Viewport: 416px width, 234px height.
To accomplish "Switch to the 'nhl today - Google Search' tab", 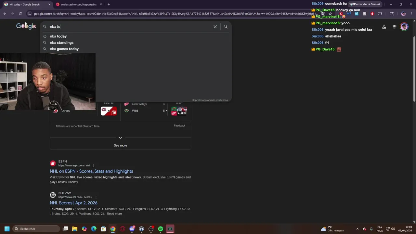I will 27,5.
